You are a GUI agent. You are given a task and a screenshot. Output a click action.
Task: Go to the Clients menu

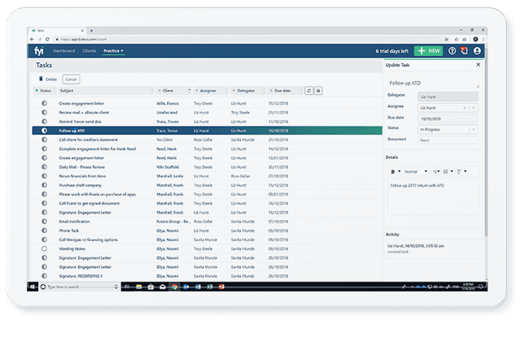(89, 50)
